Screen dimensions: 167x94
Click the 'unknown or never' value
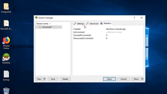(x=114, y=32)
